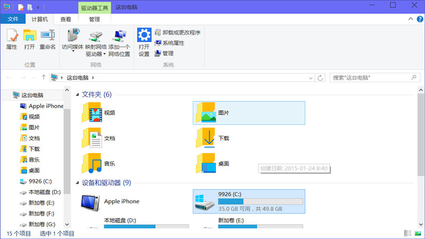Click the quick access properties icon
The height and width of the screenshot is (239, 425).
pyautogui.click(x=21, y=7)
